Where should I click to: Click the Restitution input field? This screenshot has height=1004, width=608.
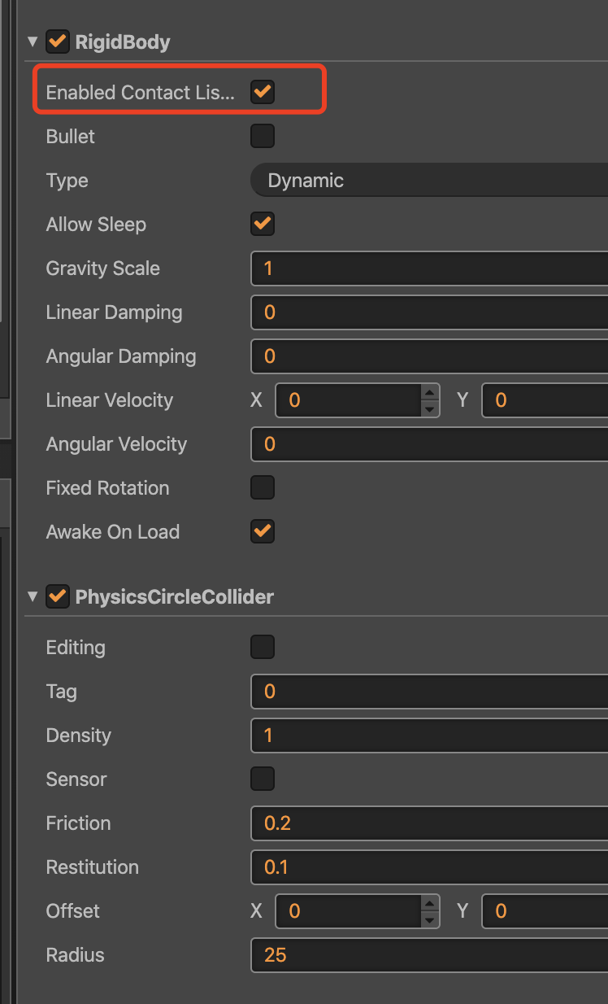click(x=429, y=866)
